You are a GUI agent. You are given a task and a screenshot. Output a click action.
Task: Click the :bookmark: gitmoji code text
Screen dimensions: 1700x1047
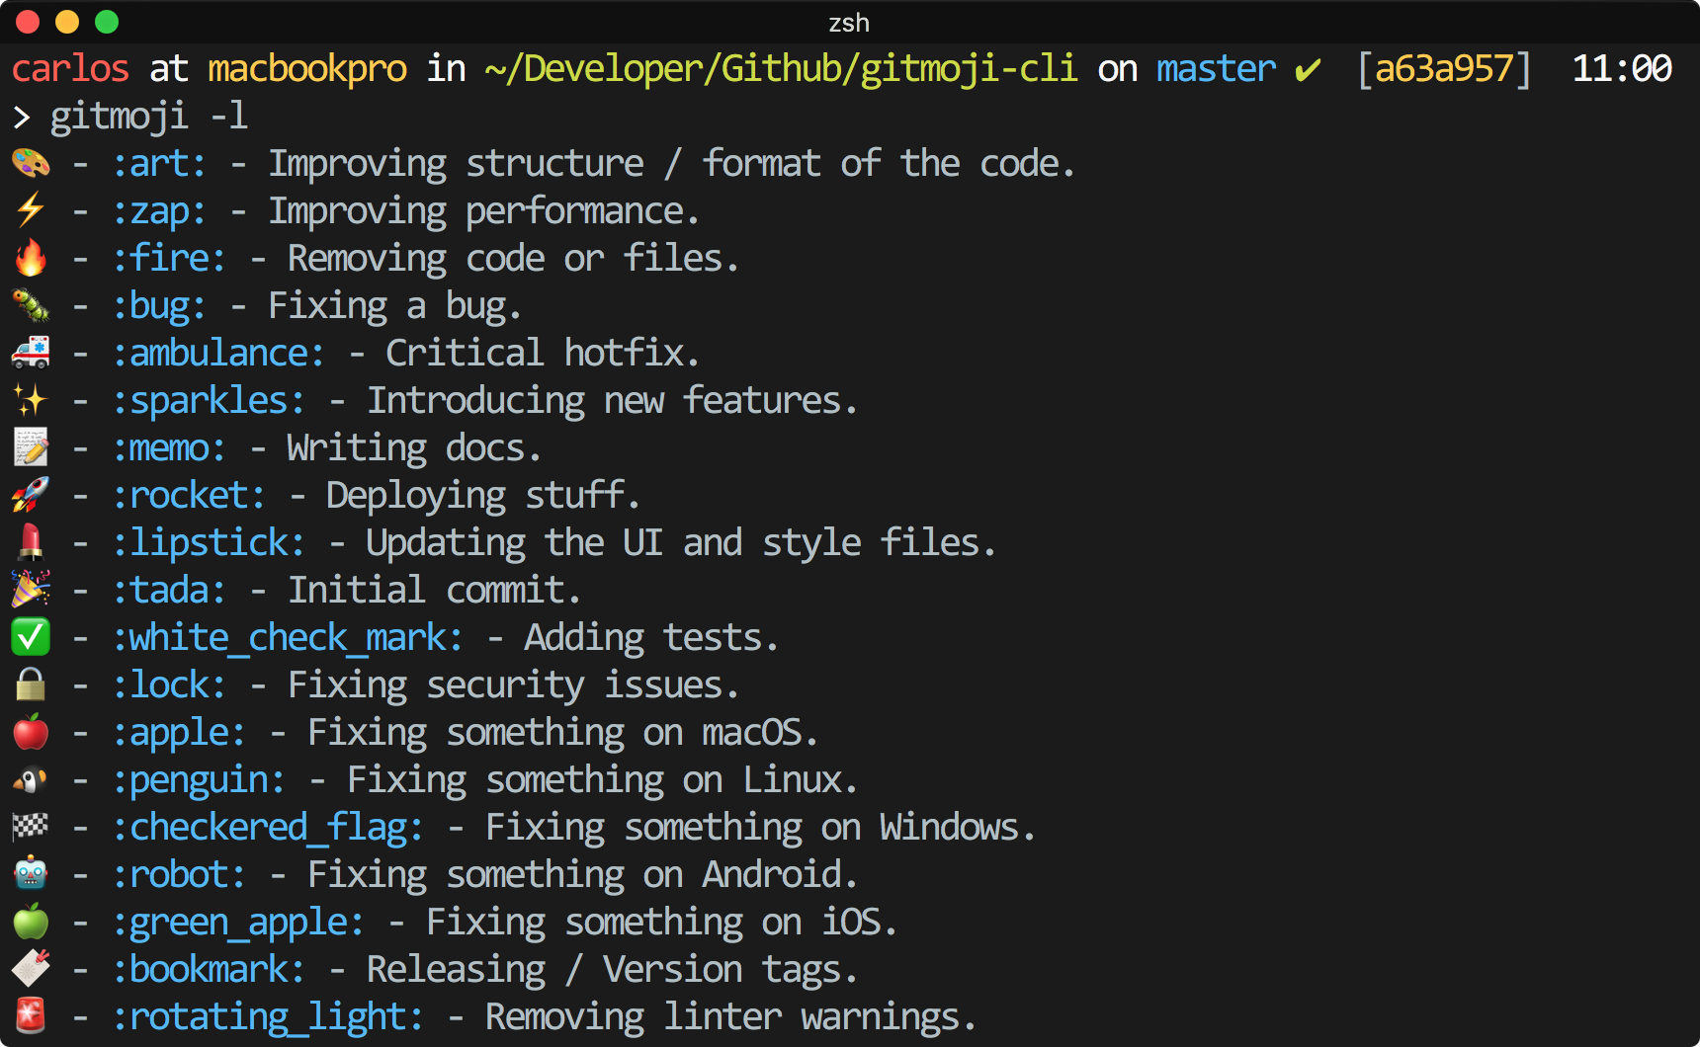pos(208,968)
